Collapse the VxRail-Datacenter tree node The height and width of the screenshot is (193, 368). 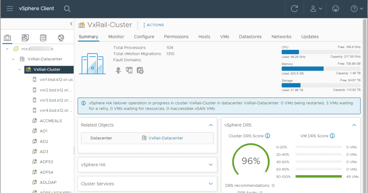point(13,59)
